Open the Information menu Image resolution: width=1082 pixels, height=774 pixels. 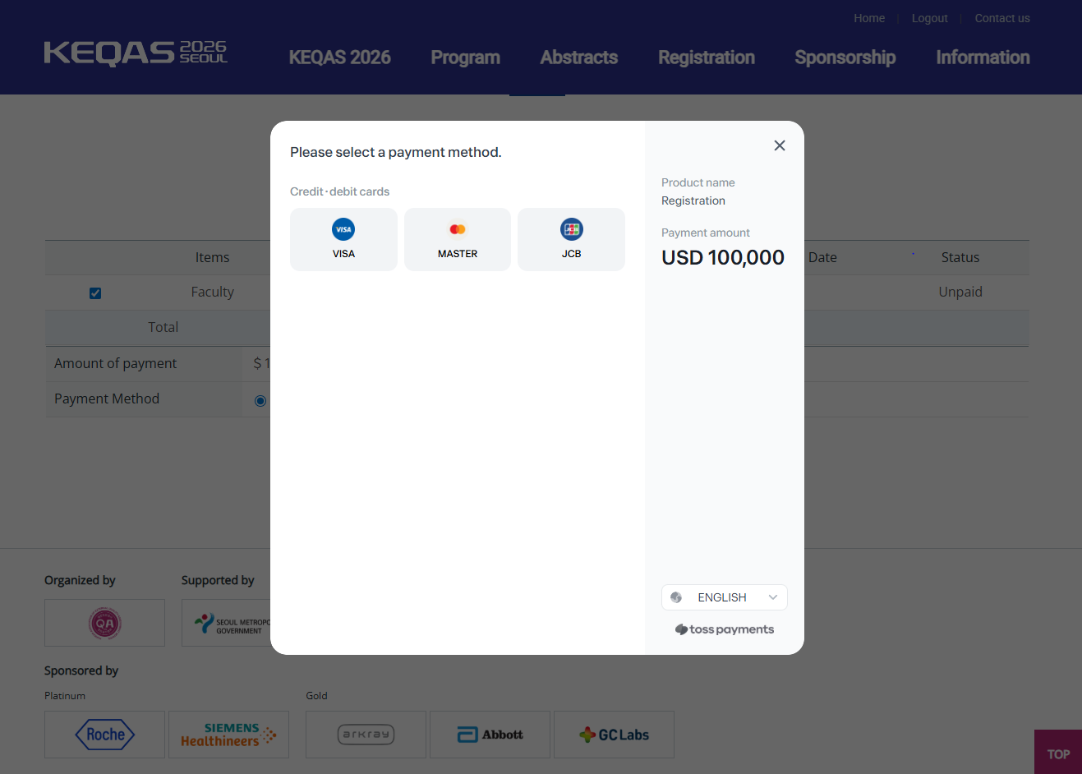click(x=983, y=58)
